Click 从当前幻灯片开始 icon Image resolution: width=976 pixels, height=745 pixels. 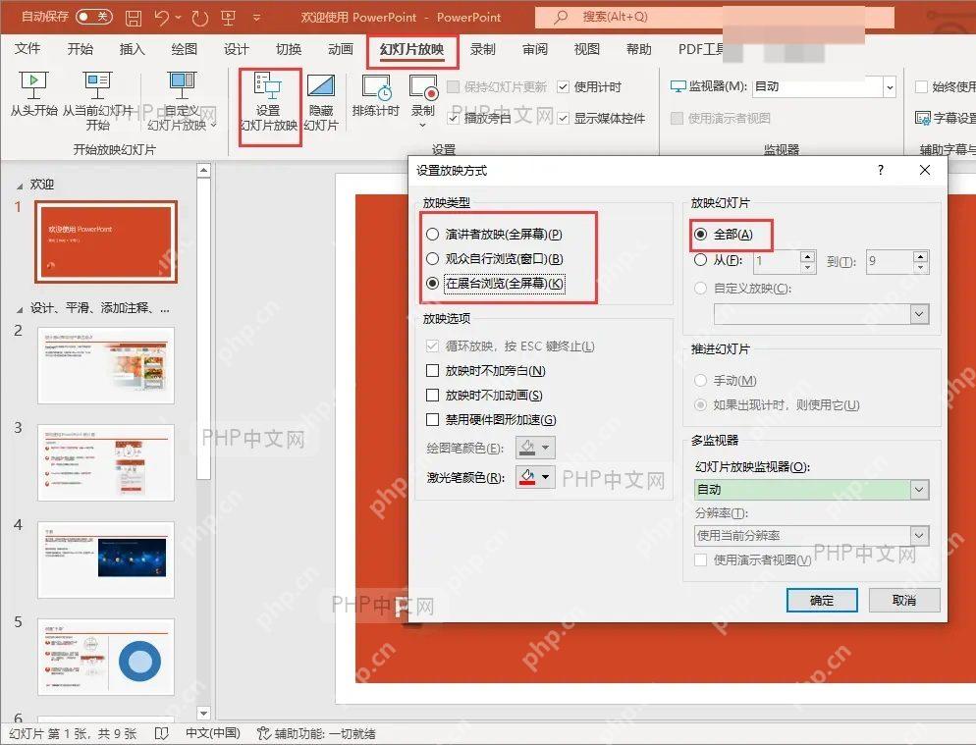click(97, 84)
